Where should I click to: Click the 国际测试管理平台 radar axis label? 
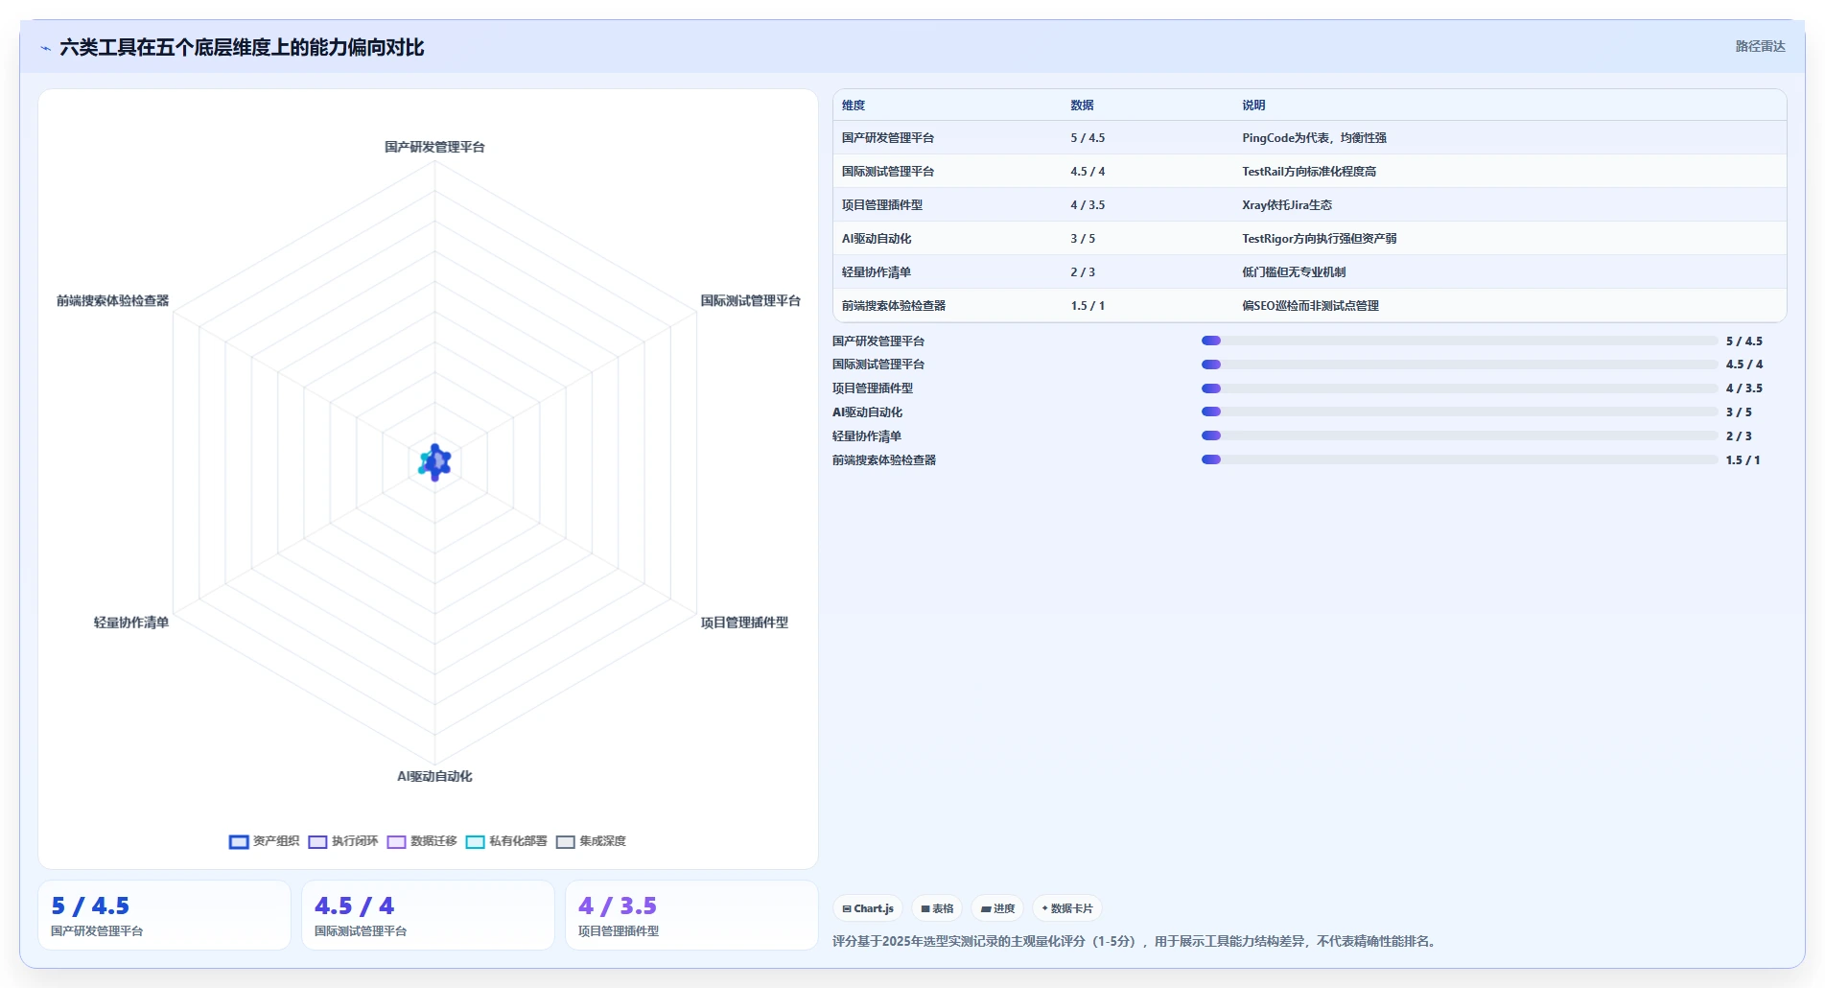[750, 301]
